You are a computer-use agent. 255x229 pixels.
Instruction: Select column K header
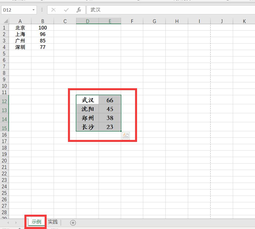click(244, 21)
